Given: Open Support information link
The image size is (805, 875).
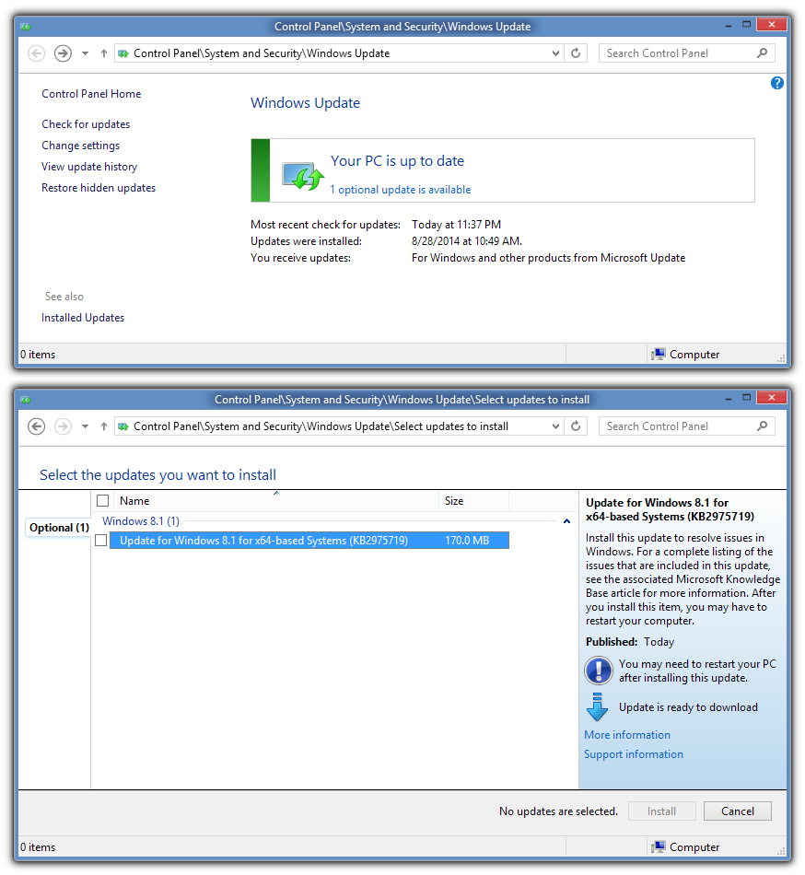Looking at the screenshot, I should click(633, 754).
